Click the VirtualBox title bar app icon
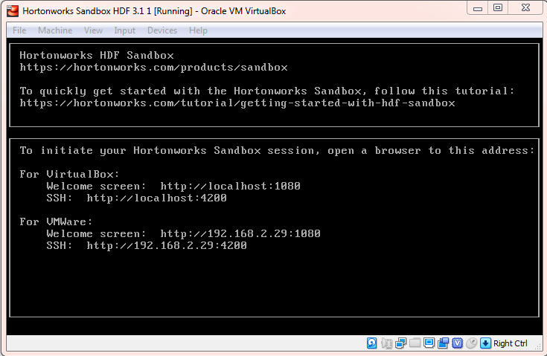Viewport: 547px width, 356px height. click(13, 10)
